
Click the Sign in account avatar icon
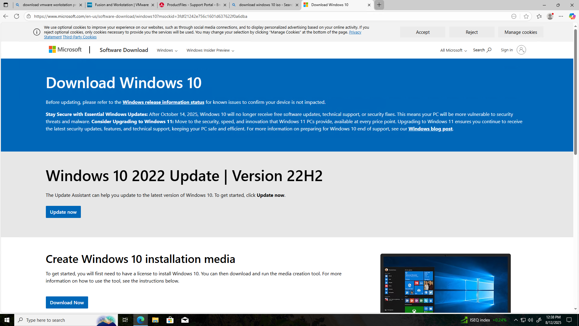coord(521,50)
